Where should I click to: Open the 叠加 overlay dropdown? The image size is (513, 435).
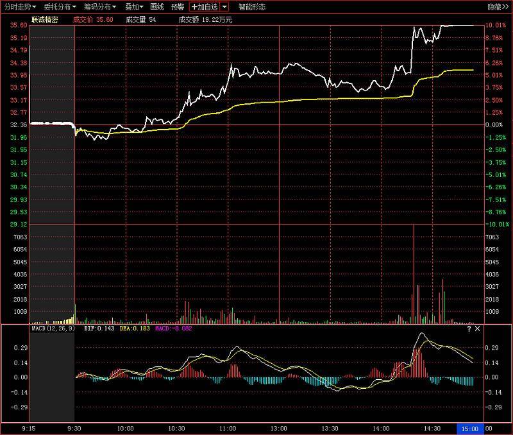coord(134,7)
